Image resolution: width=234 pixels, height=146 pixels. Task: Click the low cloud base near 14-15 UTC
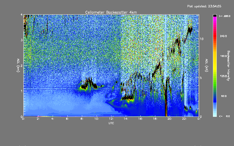coord(127,98)
